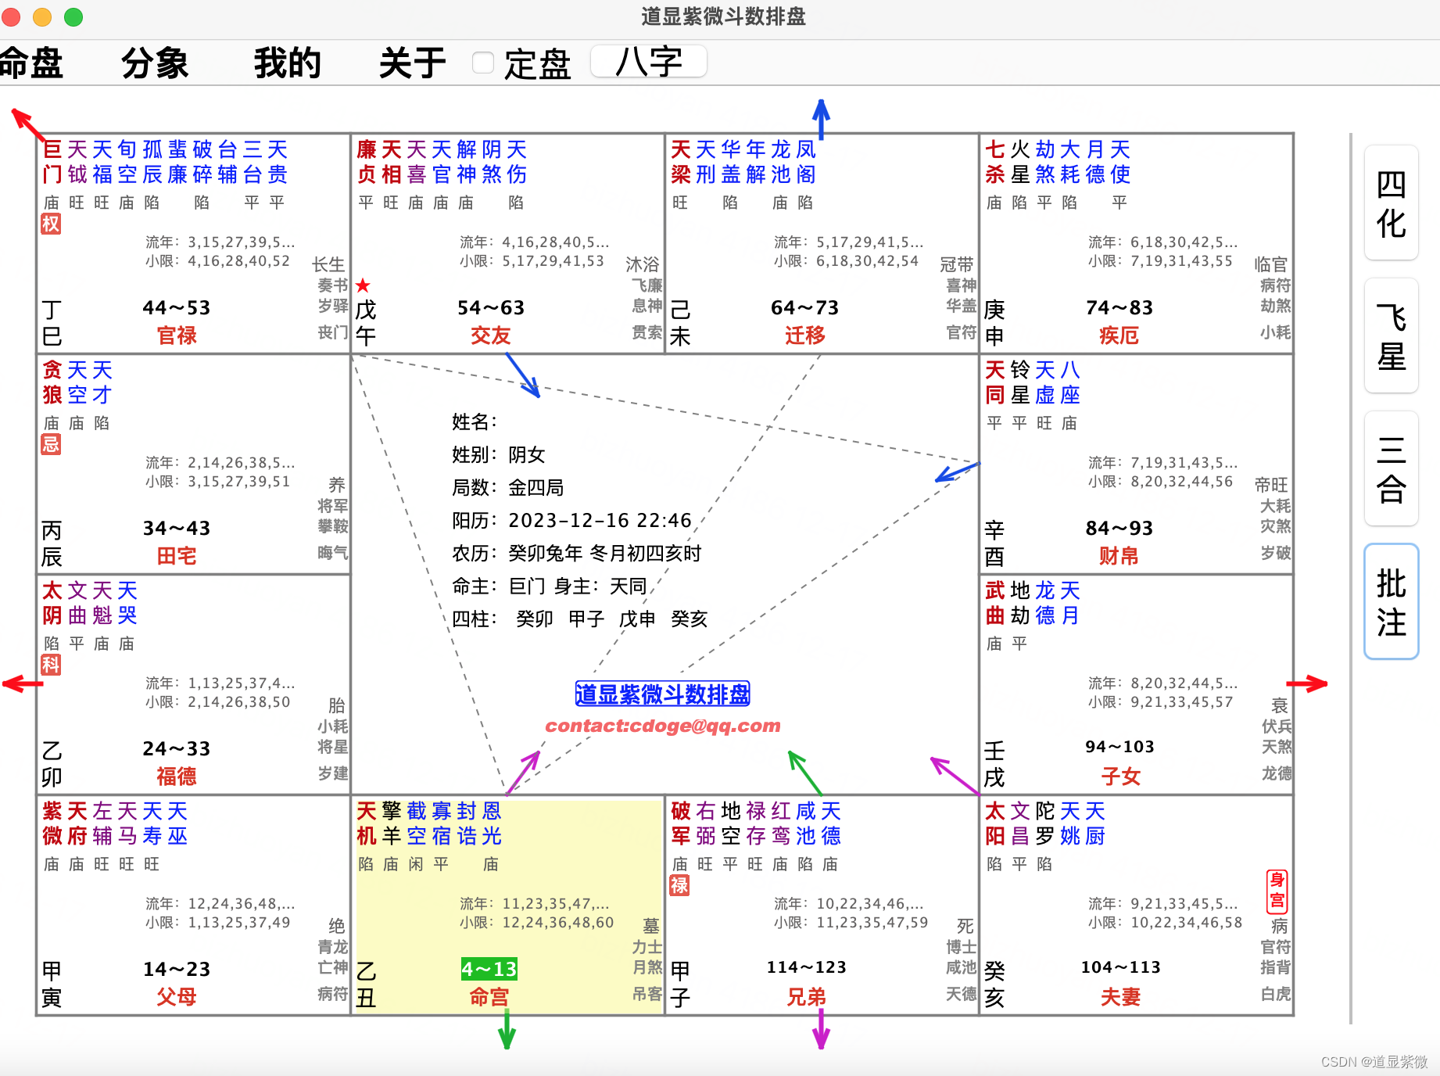
Task: Select the 福德 palace label
Action: point(177,777)
